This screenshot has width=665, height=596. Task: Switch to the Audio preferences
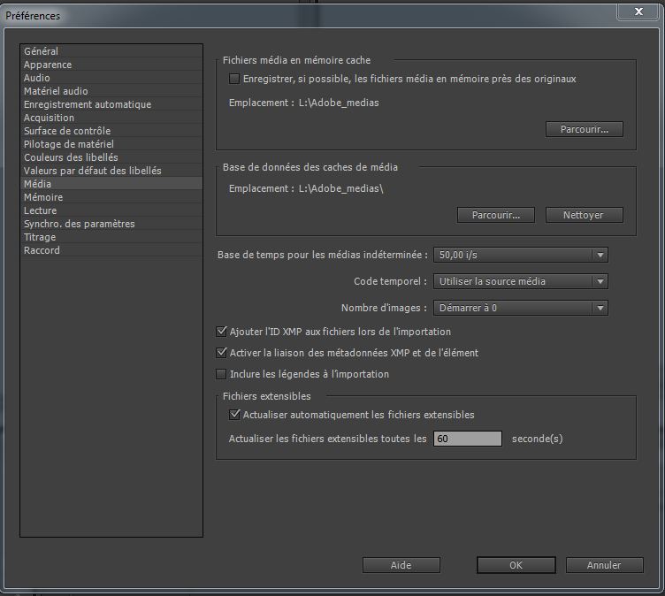(x=111, y=78)
